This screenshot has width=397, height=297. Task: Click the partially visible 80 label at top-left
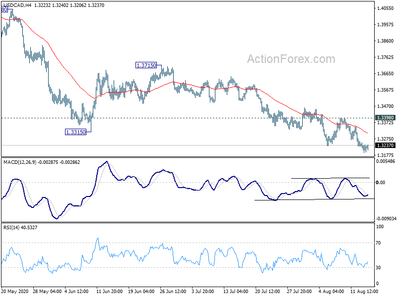tap(4, 9)
